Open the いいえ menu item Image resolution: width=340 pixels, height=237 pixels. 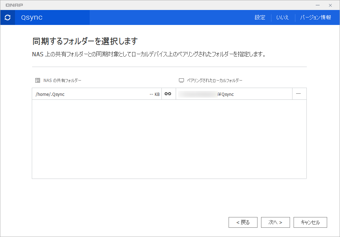[x=282, y=17]
